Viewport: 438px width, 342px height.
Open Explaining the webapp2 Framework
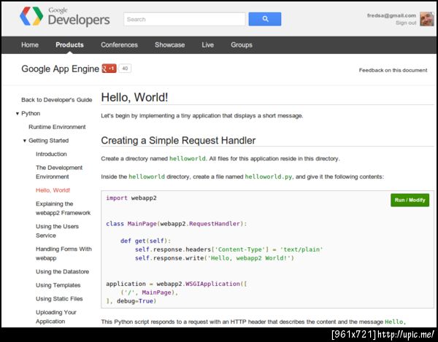63,209
